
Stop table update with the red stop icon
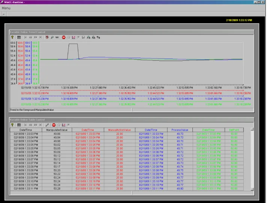(x=54, y=125)
